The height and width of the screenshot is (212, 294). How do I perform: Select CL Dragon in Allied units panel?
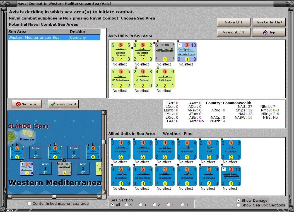tap(231, 150)
